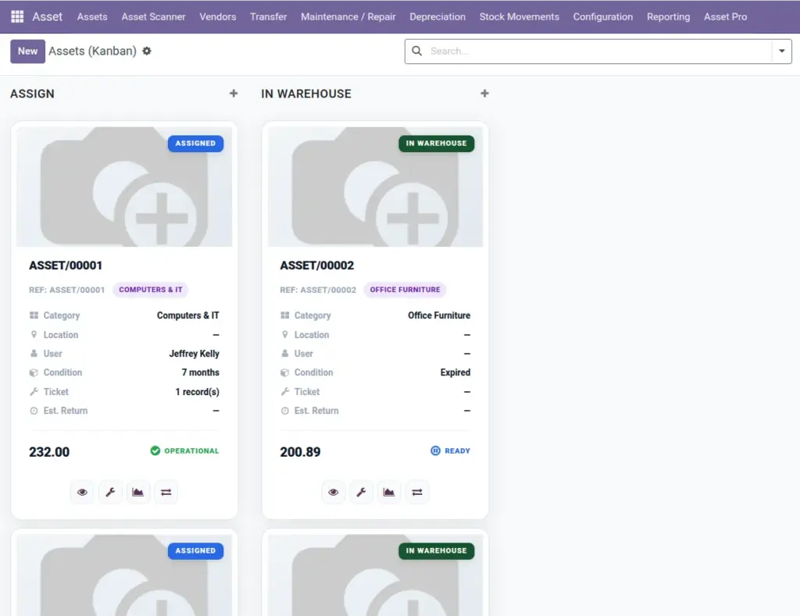Viewport: 800px width, 616px height.
Task: Open the Stock Movements menu
Action: point(520,17)
